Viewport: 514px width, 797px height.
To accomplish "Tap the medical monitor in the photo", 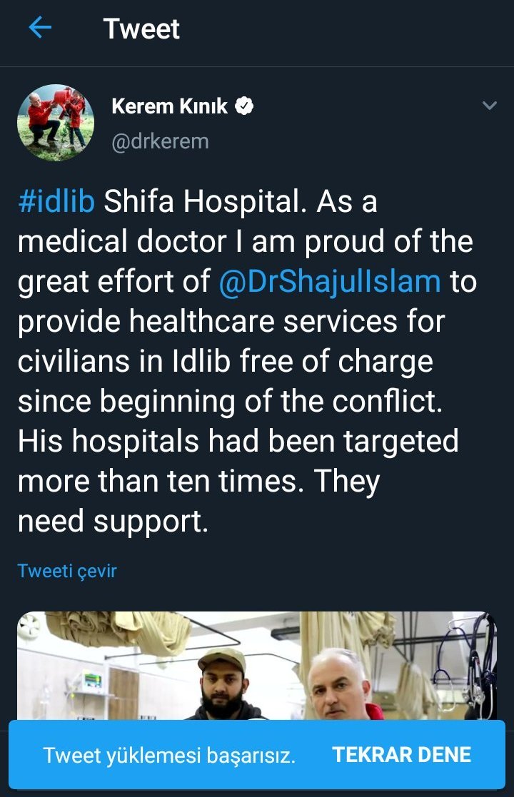I will pos(94,682).
